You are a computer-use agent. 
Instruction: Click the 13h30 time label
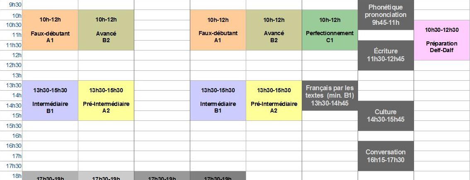14,85
